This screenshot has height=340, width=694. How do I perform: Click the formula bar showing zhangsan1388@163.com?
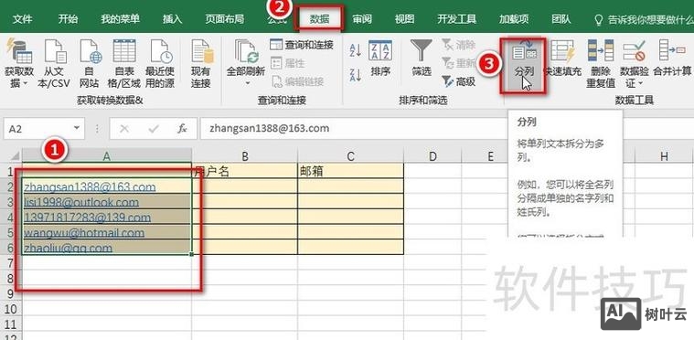coord(354,129)
